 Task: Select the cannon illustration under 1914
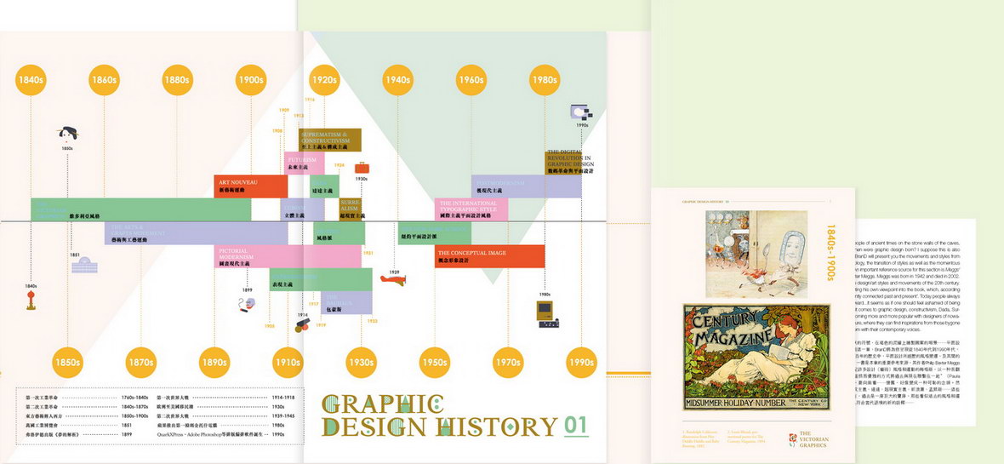click(301, 325)
